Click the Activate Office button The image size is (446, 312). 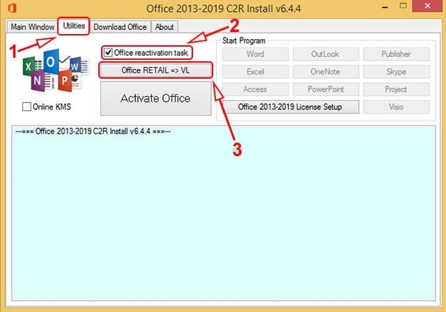[155, 98]
